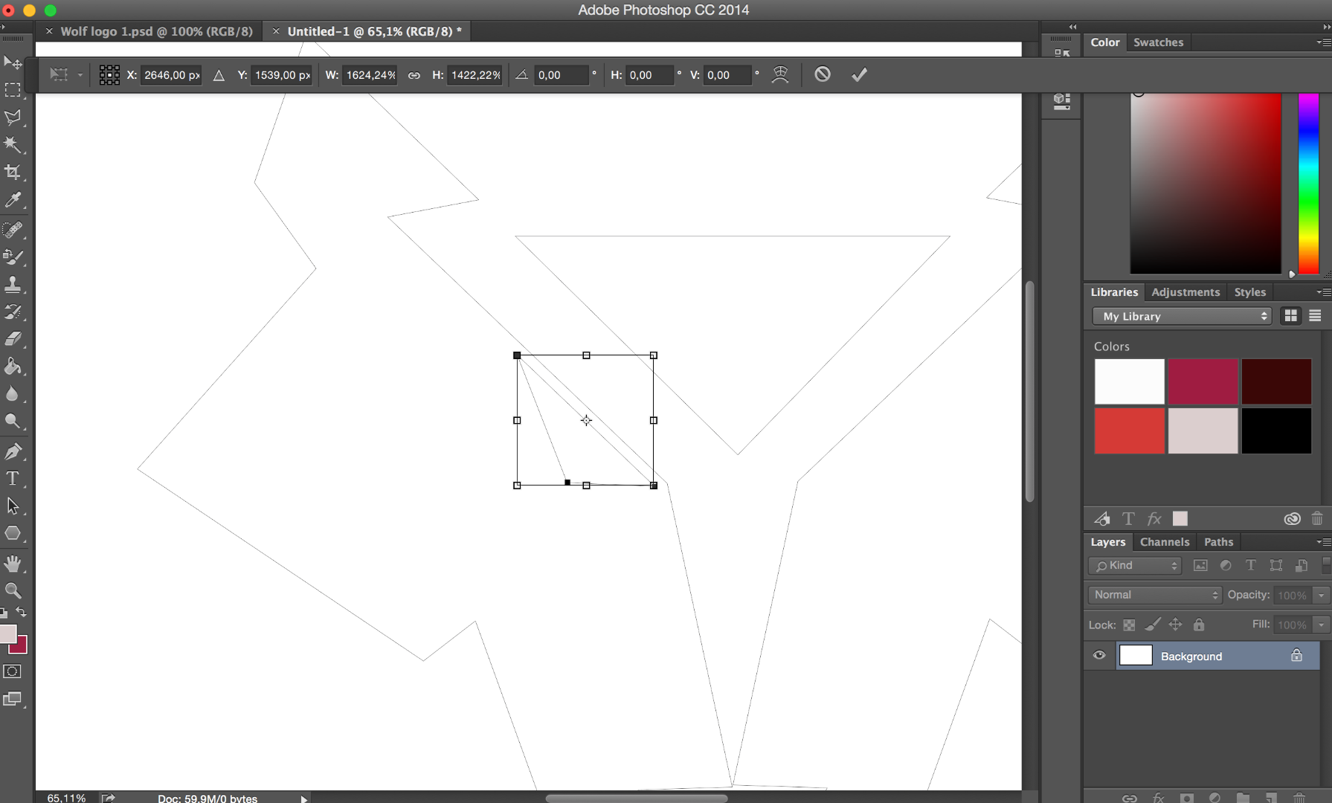Click the X position input field
Image resolution: width=1332 pixels, height=803 pixels.
[173, 75]
